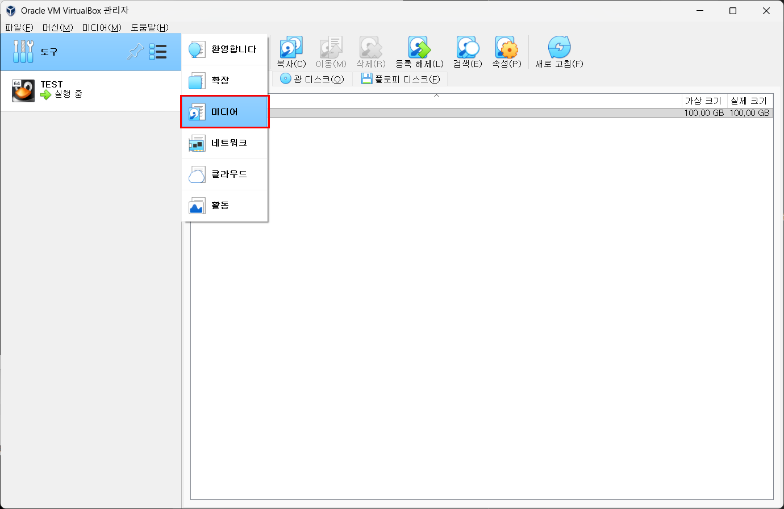Pin the tools pane with pushpin icon

point(135,52)
